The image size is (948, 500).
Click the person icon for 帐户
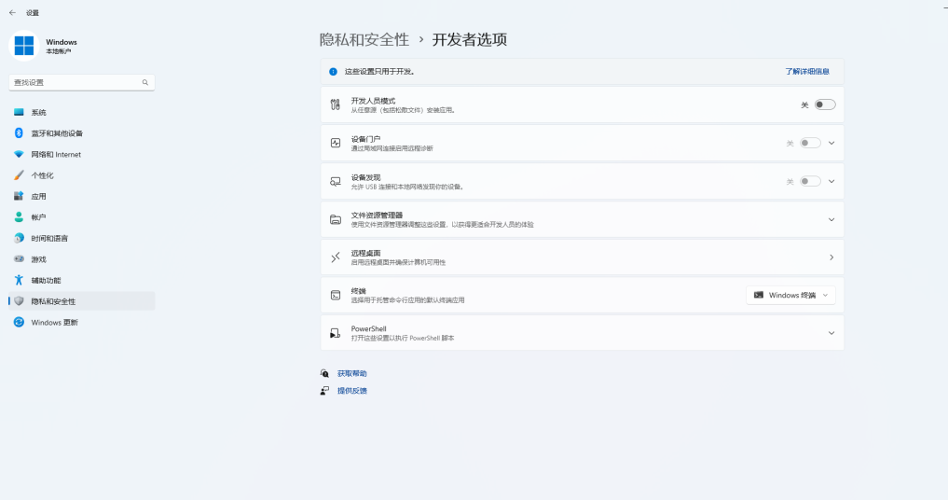click(x=19, y=216)
